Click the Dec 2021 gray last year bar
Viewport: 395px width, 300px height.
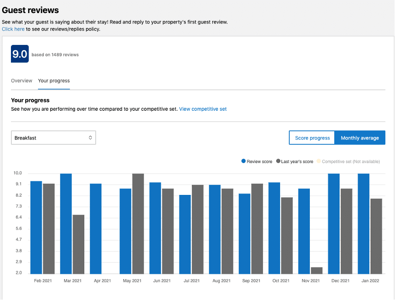tap(346, 232)
